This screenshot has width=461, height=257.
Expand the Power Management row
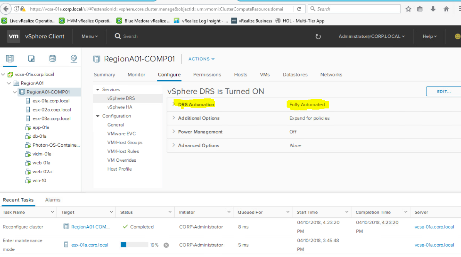[174, 132]
